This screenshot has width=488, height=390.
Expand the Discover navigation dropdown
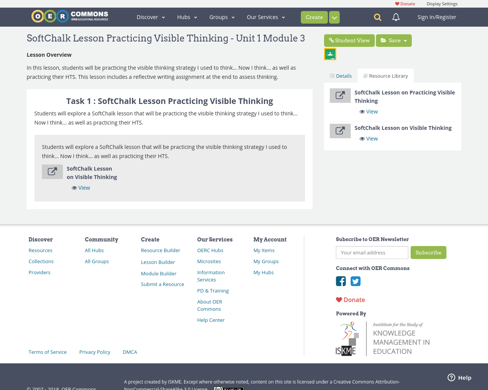(150, 17)
